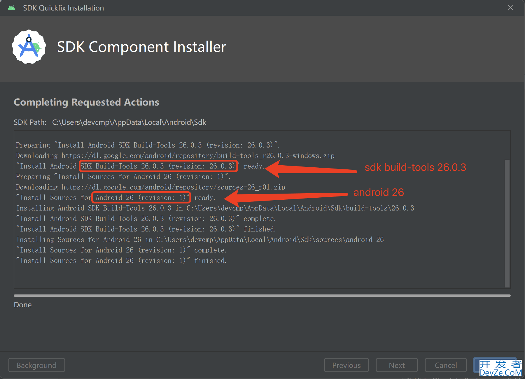Click the Previous button

pyautogui.click(x=346, y=365)
